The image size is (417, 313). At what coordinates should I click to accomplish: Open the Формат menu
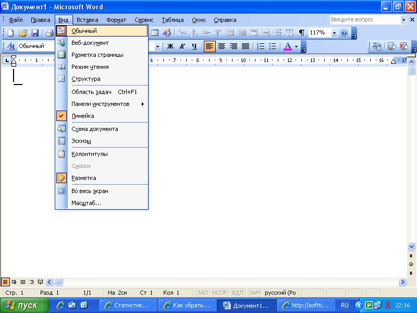point(116,20)
